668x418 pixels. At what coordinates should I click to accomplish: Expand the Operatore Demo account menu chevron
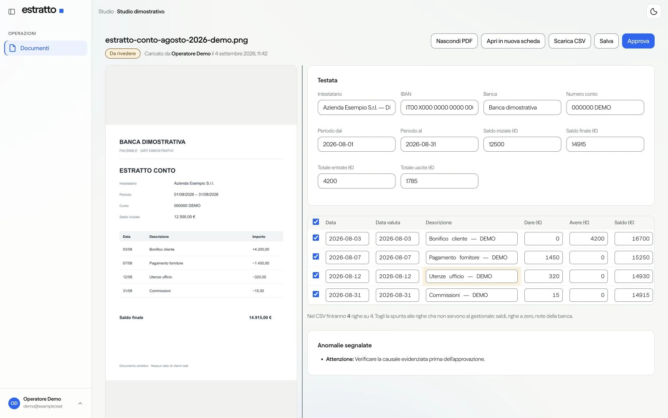tap(80, 403)
